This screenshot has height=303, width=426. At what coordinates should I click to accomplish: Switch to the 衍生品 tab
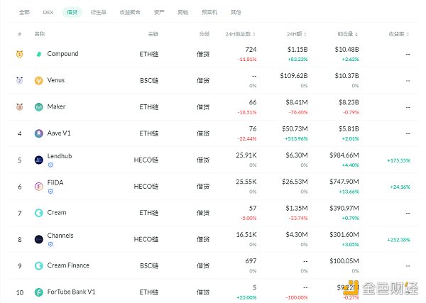(x=99, y=12)
